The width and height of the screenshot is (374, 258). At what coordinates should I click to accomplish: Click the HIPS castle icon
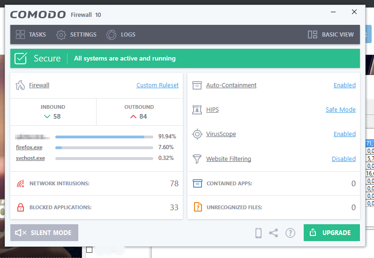pos(197,110)
